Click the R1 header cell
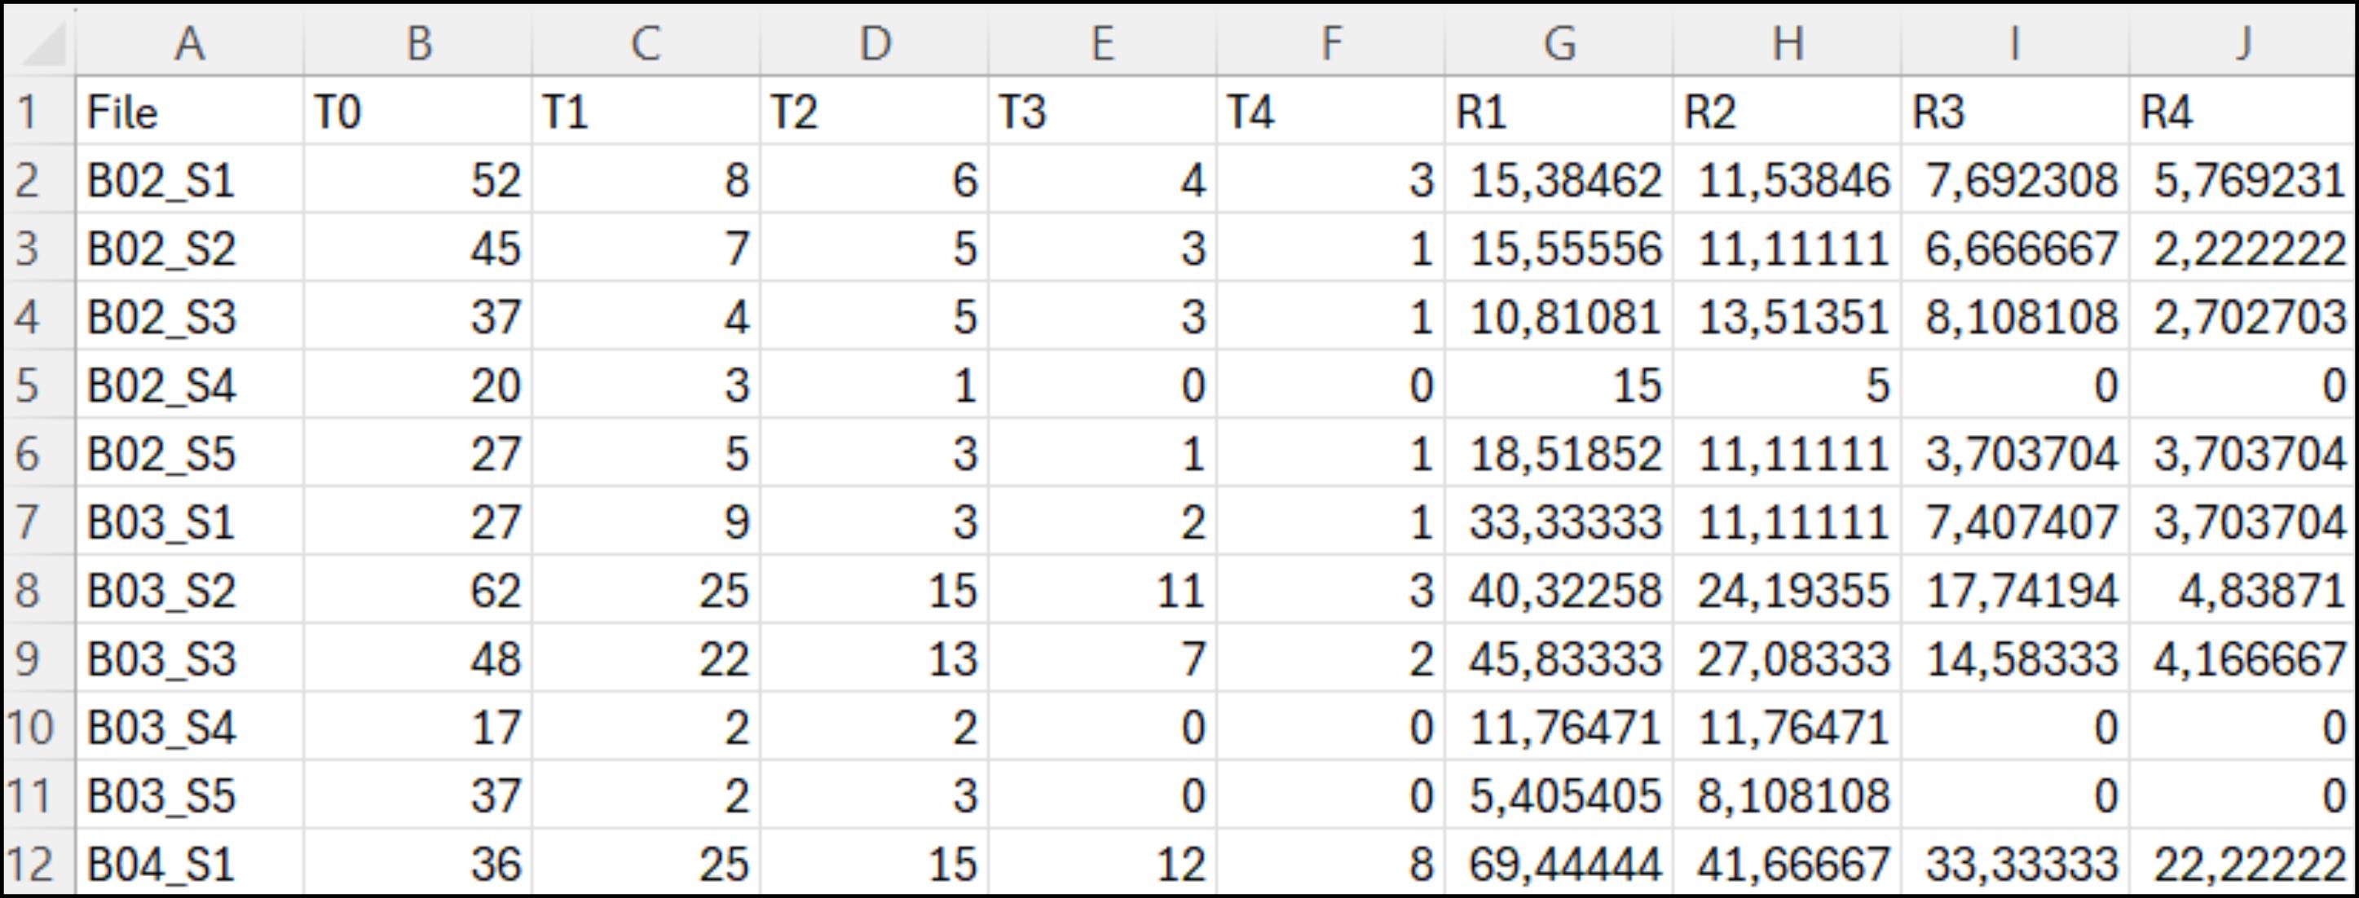This screenshot has height=898, width=2359. [x=1559, y=112]
